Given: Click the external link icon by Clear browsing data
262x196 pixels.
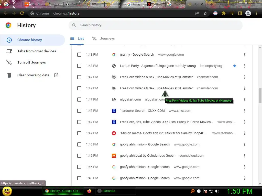Looking at the screenshot, I should (x=56, y=75).
